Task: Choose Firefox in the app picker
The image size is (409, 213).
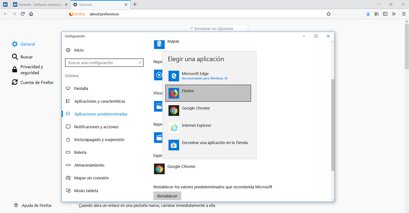Action: (x=208, y=93)
